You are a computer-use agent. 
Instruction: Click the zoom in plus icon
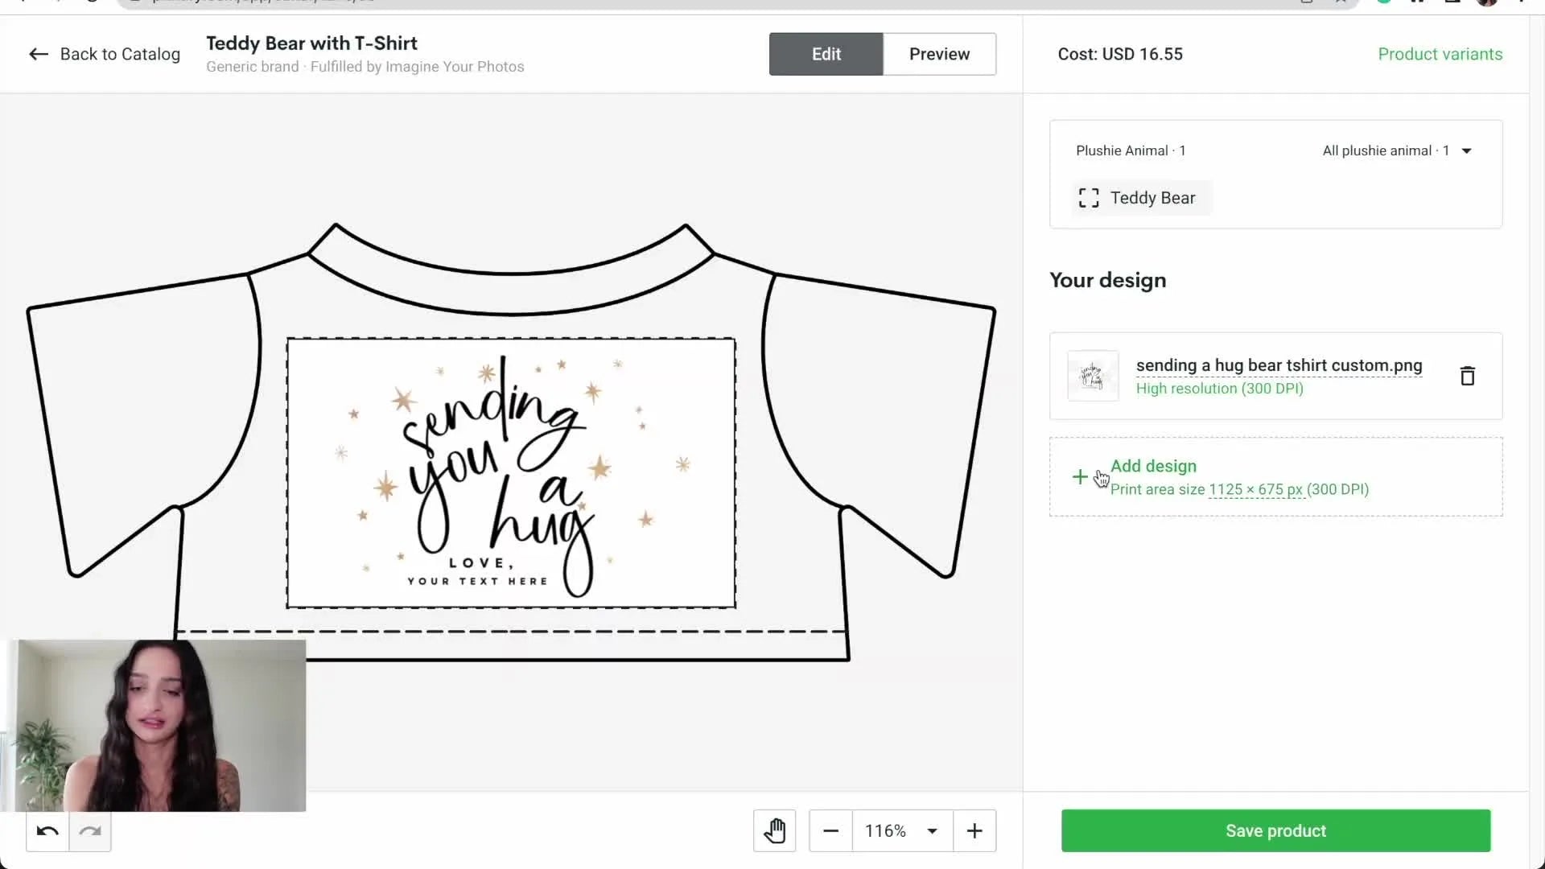click(974, 830)
